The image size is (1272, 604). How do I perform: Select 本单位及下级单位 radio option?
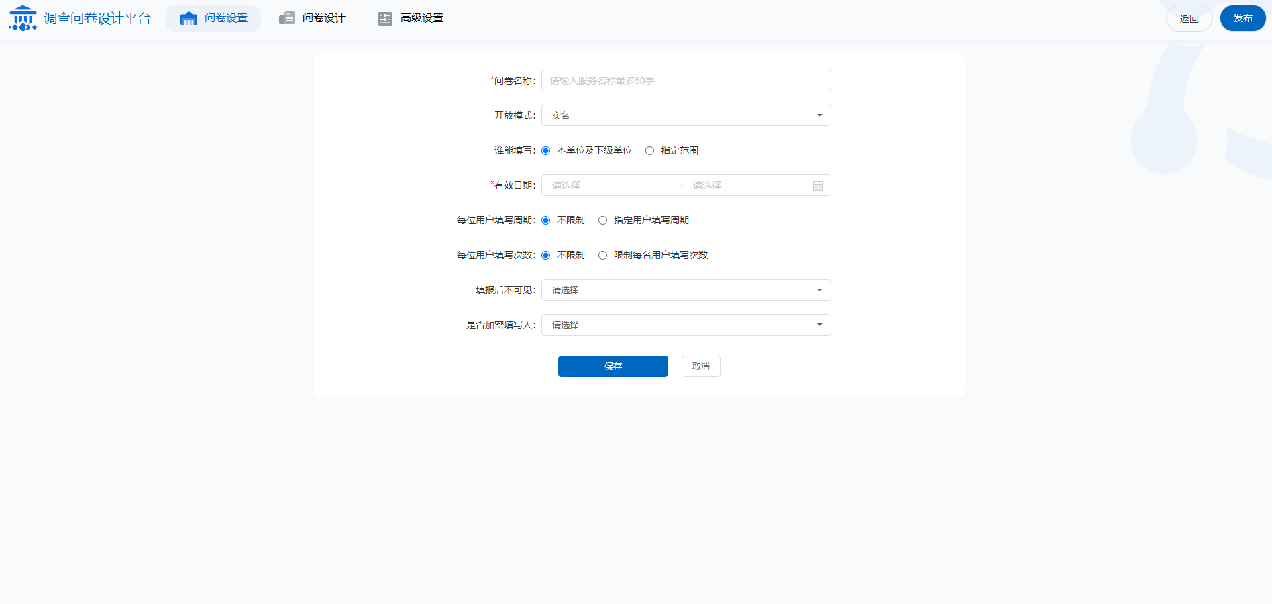click(x=546, y=151)
